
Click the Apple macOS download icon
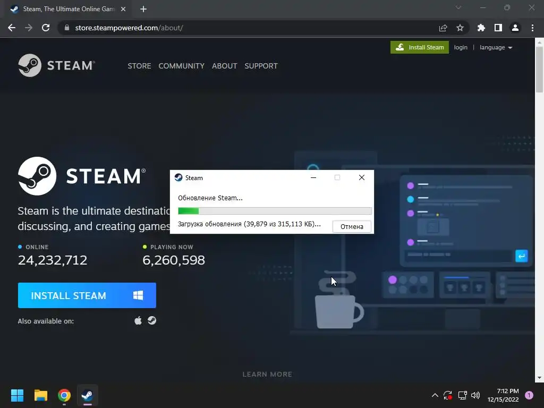pos(138,320)
